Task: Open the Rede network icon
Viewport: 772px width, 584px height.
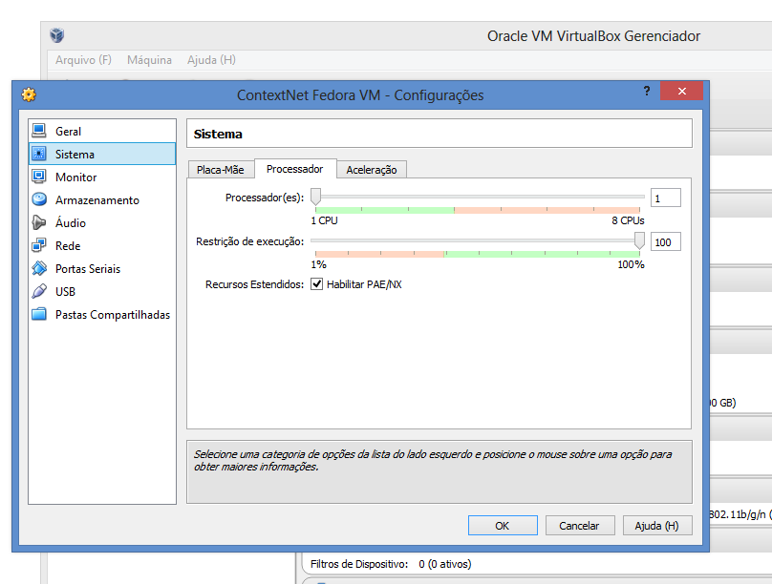Action: coord(39,245)
